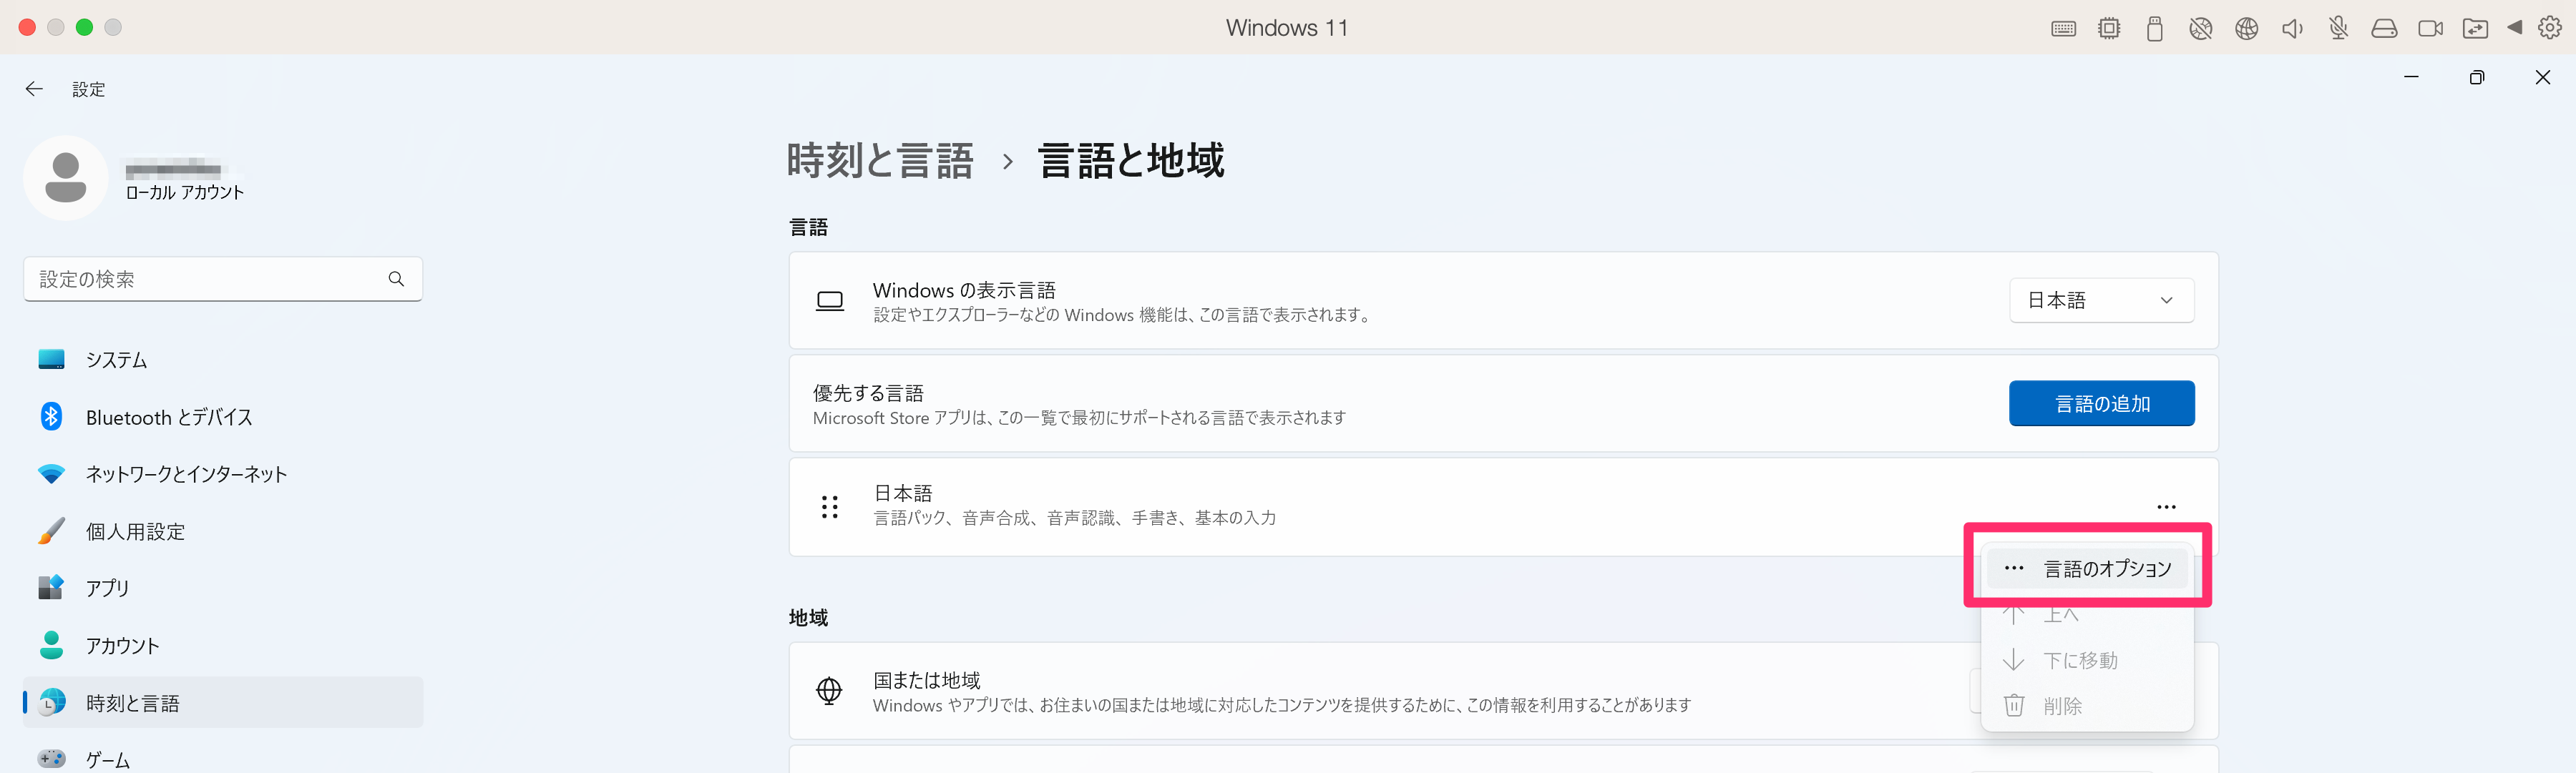The width and height of the screenshot is (2576, 773).
Task: Click the 時刻と言語 clock globe icon
Action: click(51, 703)
